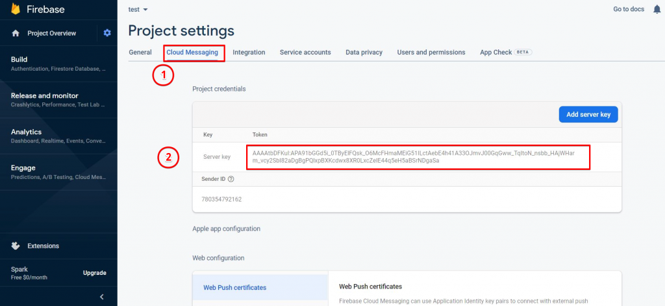Screen dimensions: 665x306
Task: Select the Cloud Messaging tab
Action: [192, 53]
